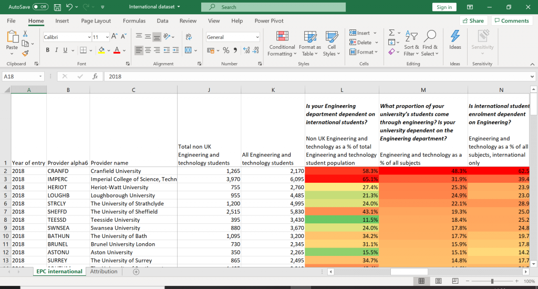Click the Insert Function fx button
Image resolution: width=538 pixels, height=289 pixels.
(x=95, y=77)
